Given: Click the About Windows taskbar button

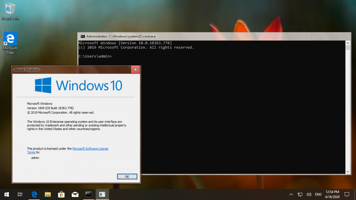Looking at the screenshot, I should [x=102, y=194].
